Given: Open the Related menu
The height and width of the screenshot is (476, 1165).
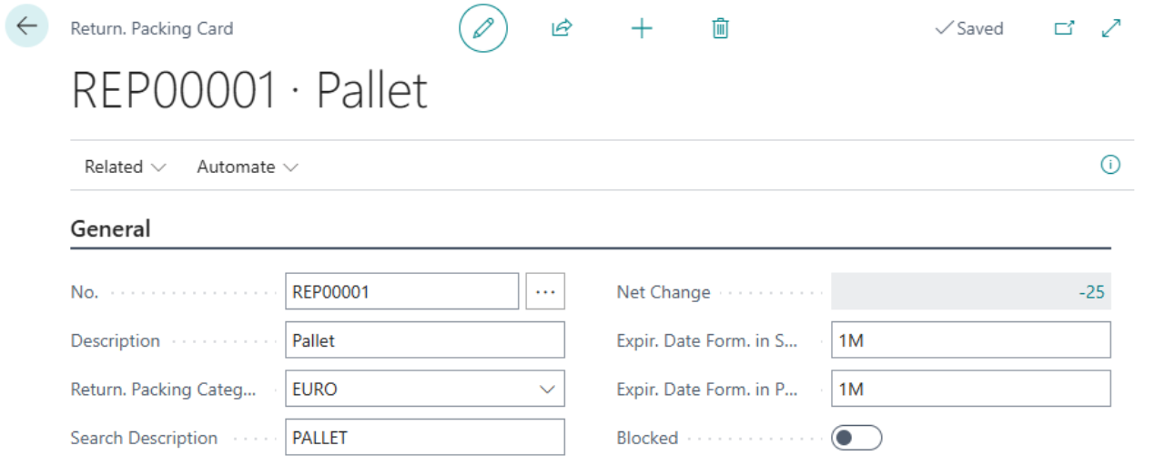Looking at the screenshot, I should pyautogui.click(x=125, y=167).
